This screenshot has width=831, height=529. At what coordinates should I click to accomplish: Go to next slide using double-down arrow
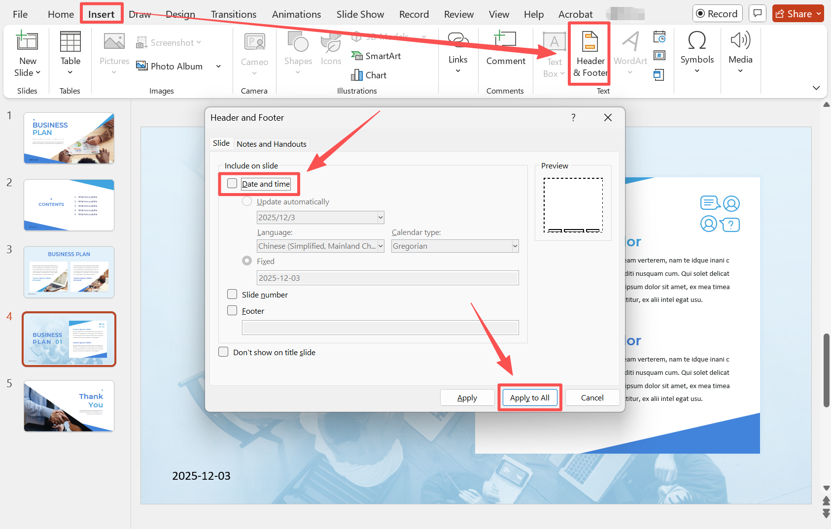tap(827, 513)
